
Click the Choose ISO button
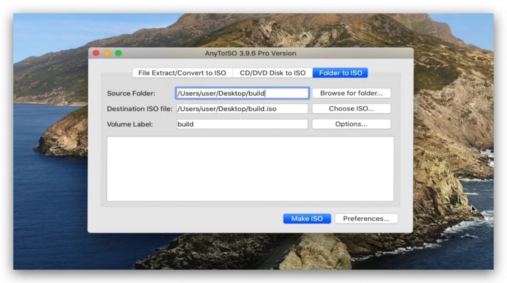pyautogui.click(x=352, y=109)
